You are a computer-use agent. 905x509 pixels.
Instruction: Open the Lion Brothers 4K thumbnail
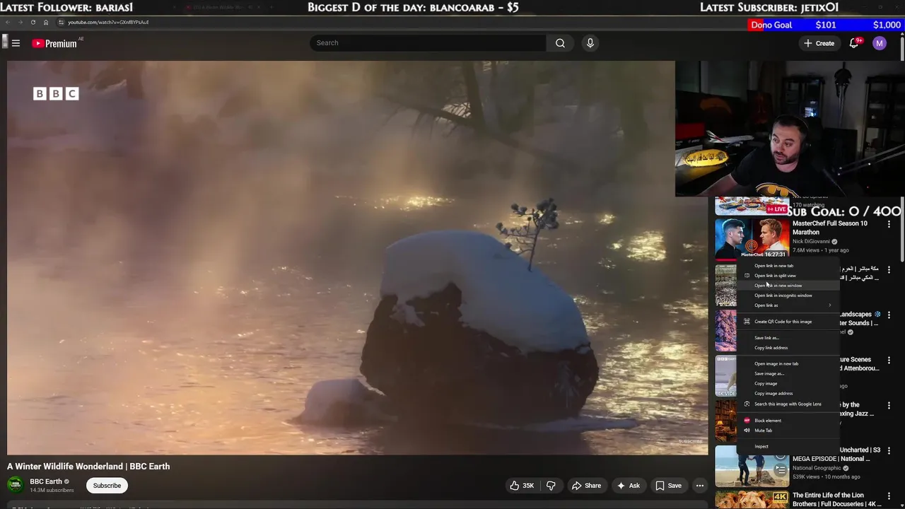pos(752,500)
